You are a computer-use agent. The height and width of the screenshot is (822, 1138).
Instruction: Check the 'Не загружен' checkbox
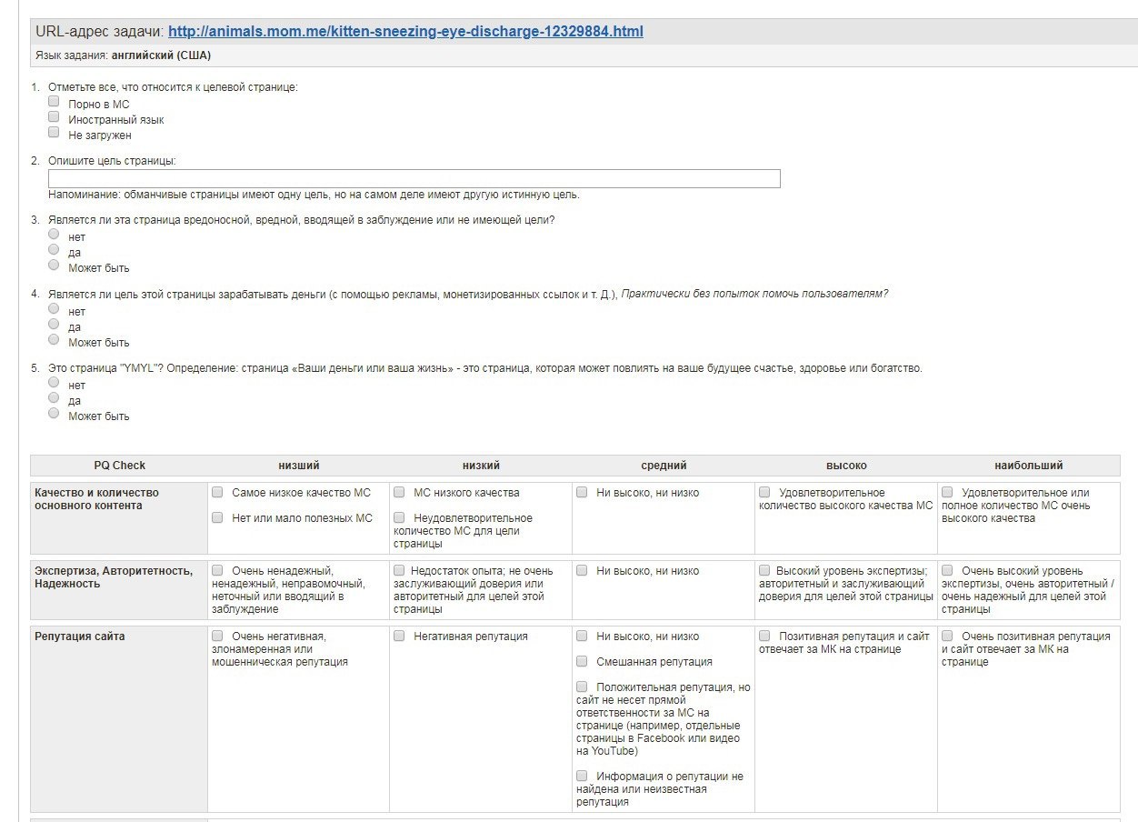54,133
